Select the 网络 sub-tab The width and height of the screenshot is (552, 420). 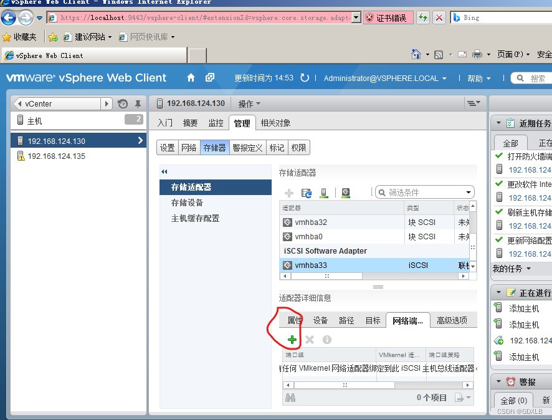coord(189,148)
